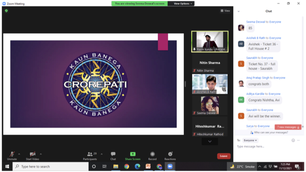Show hidden system tray icons
The height and width of the screenshot is (172, 306).
[x=260, y=166]
